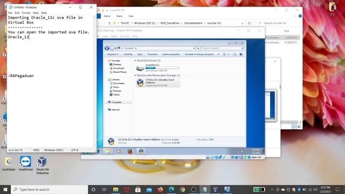
Task: Click Uninstall or change a program
Action: click(x=199, y=54)
